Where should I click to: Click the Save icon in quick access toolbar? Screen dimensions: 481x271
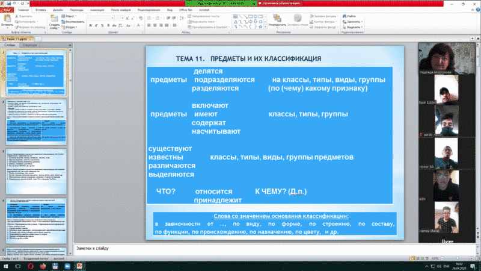coord(10,3)
